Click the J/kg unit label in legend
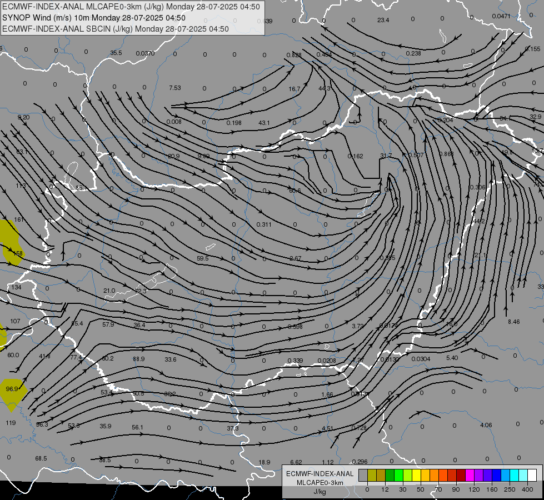Screen dimensions: 544x500 [x=320, y=492]
